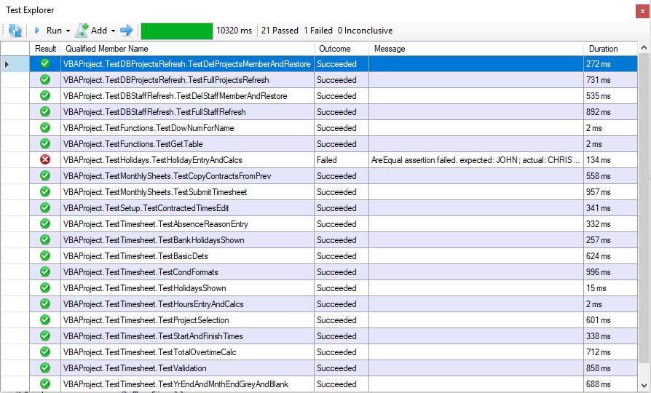
Task: Select the TestCopyContractsFromPrev test name
Action: [167, 176]
